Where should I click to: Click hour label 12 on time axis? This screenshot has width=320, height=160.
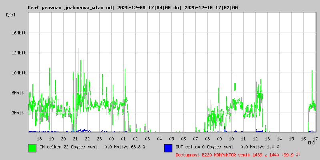coord(256,139)
